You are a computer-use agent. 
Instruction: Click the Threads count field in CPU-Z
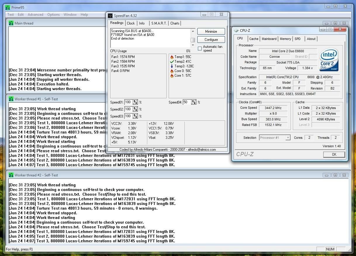[x=336, y=138]
